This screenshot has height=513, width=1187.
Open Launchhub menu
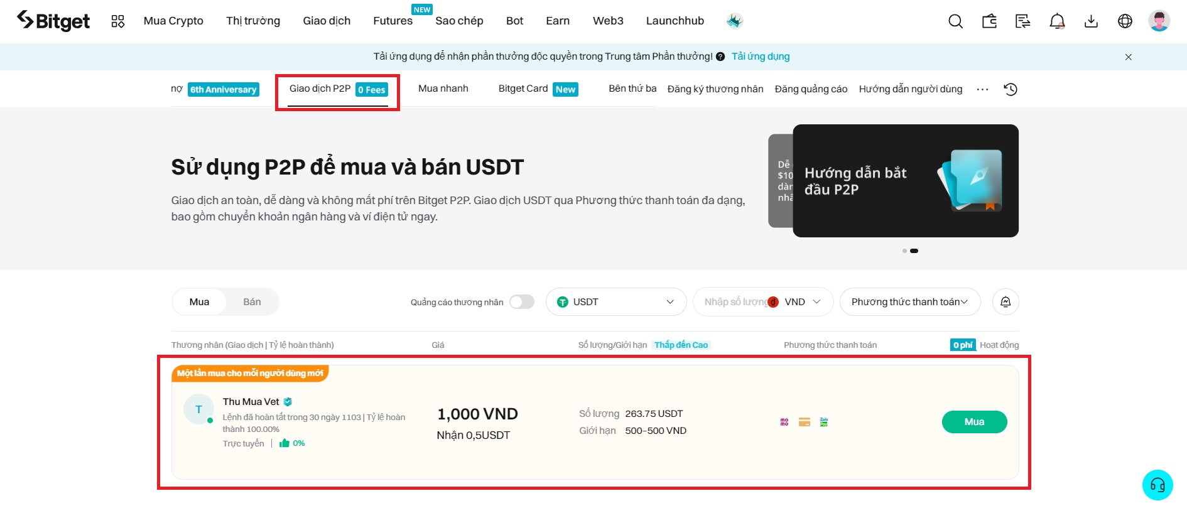675,21
